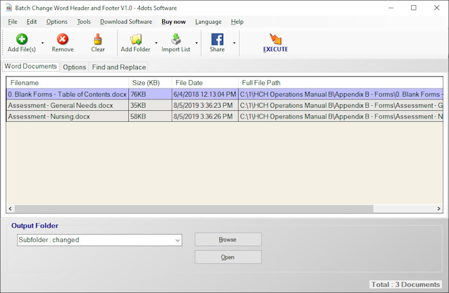This screenshot has width=449, height=293.
Task: Run the EXECUTE action
Action: (x=275, y=43)
